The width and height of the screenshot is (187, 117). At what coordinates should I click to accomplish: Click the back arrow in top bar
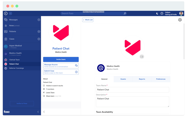click(6, 13)
